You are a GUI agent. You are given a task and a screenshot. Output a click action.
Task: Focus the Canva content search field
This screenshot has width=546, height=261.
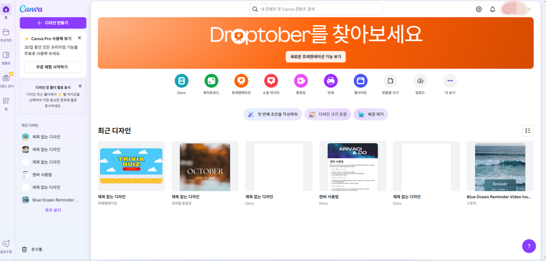tap(316, 9)
